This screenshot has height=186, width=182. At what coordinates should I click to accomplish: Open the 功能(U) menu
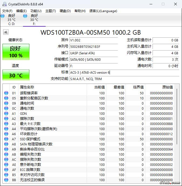pos(36,11)
